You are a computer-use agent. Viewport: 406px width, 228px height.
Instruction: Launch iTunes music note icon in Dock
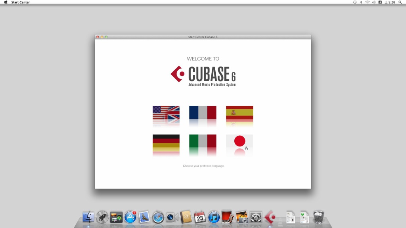[214, 217]
